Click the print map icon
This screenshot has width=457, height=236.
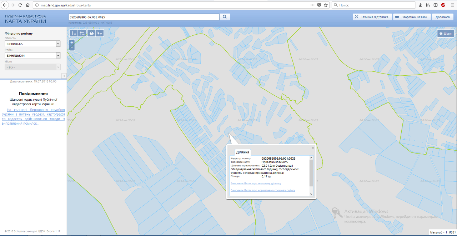tap(91, 33)
